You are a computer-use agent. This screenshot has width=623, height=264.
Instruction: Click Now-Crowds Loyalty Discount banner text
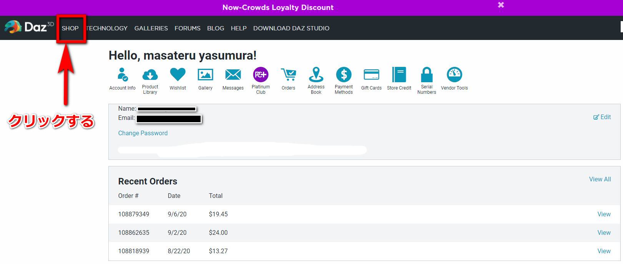click(x=278, y=7)
